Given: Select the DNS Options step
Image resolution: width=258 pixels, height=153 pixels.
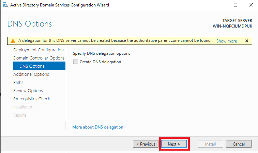Looking at the screenshot, I should pos(39,66).
